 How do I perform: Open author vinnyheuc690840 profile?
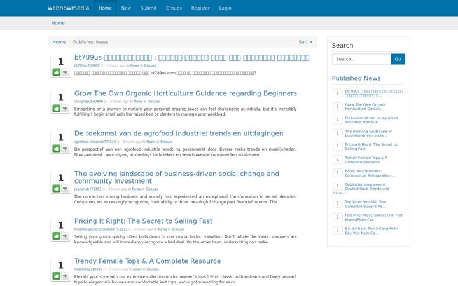click(88, 102)
